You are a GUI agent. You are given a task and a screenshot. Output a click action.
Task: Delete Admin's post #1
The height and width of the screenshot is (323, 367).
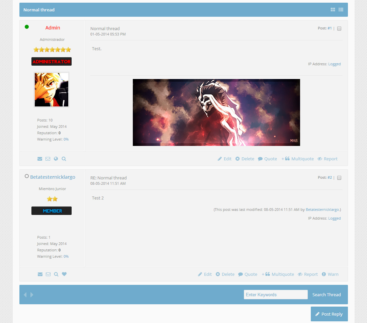pos(245,159)
